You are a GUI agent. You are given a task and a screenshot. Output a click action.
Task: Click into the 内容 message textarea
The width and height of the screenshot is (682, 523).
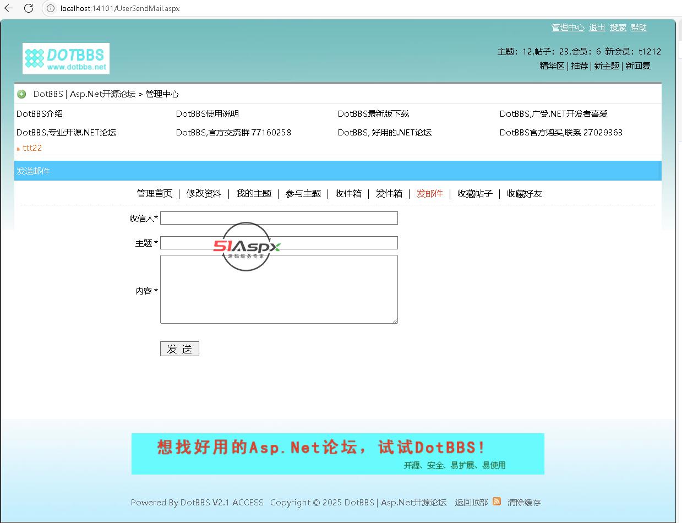coord(279,289)
